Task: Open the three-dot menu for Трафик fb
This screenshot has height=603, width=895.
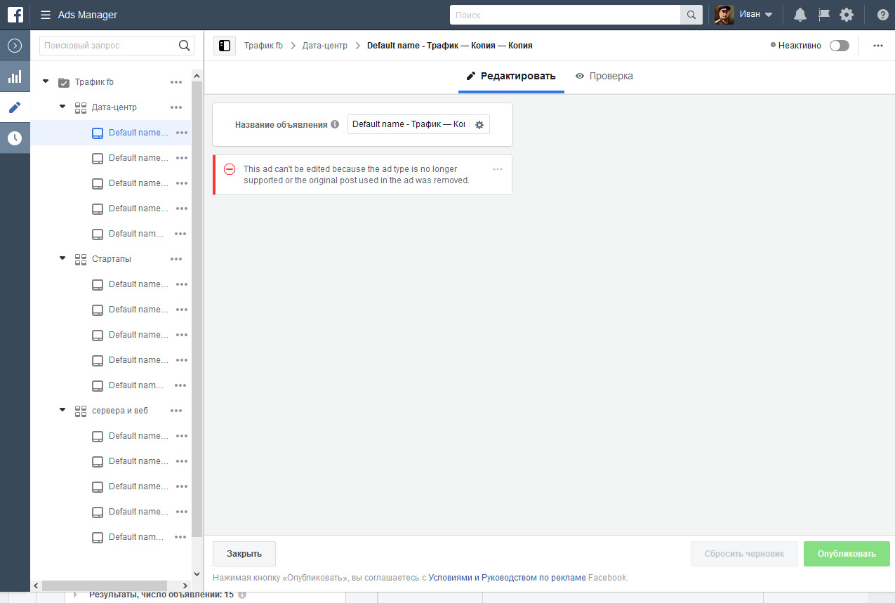Action: [x=176, y=82]
